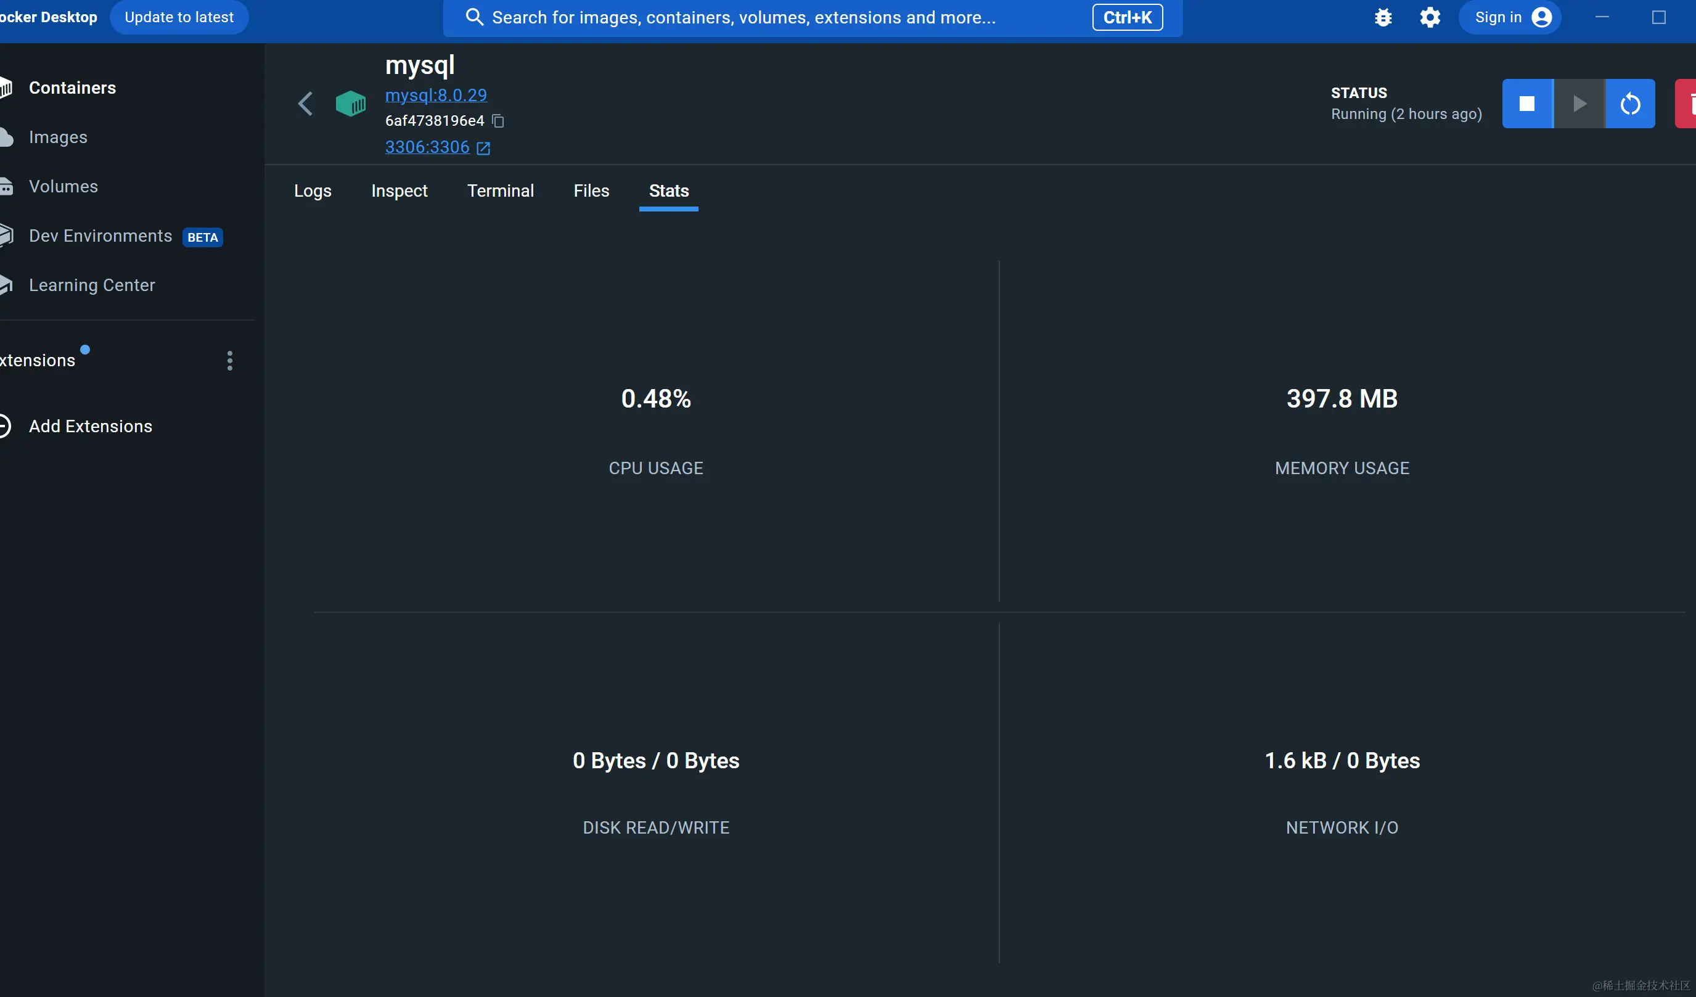Screen dimensions: 1696x997
Task: Open the Terminal tab
Action: coord(500,191)
